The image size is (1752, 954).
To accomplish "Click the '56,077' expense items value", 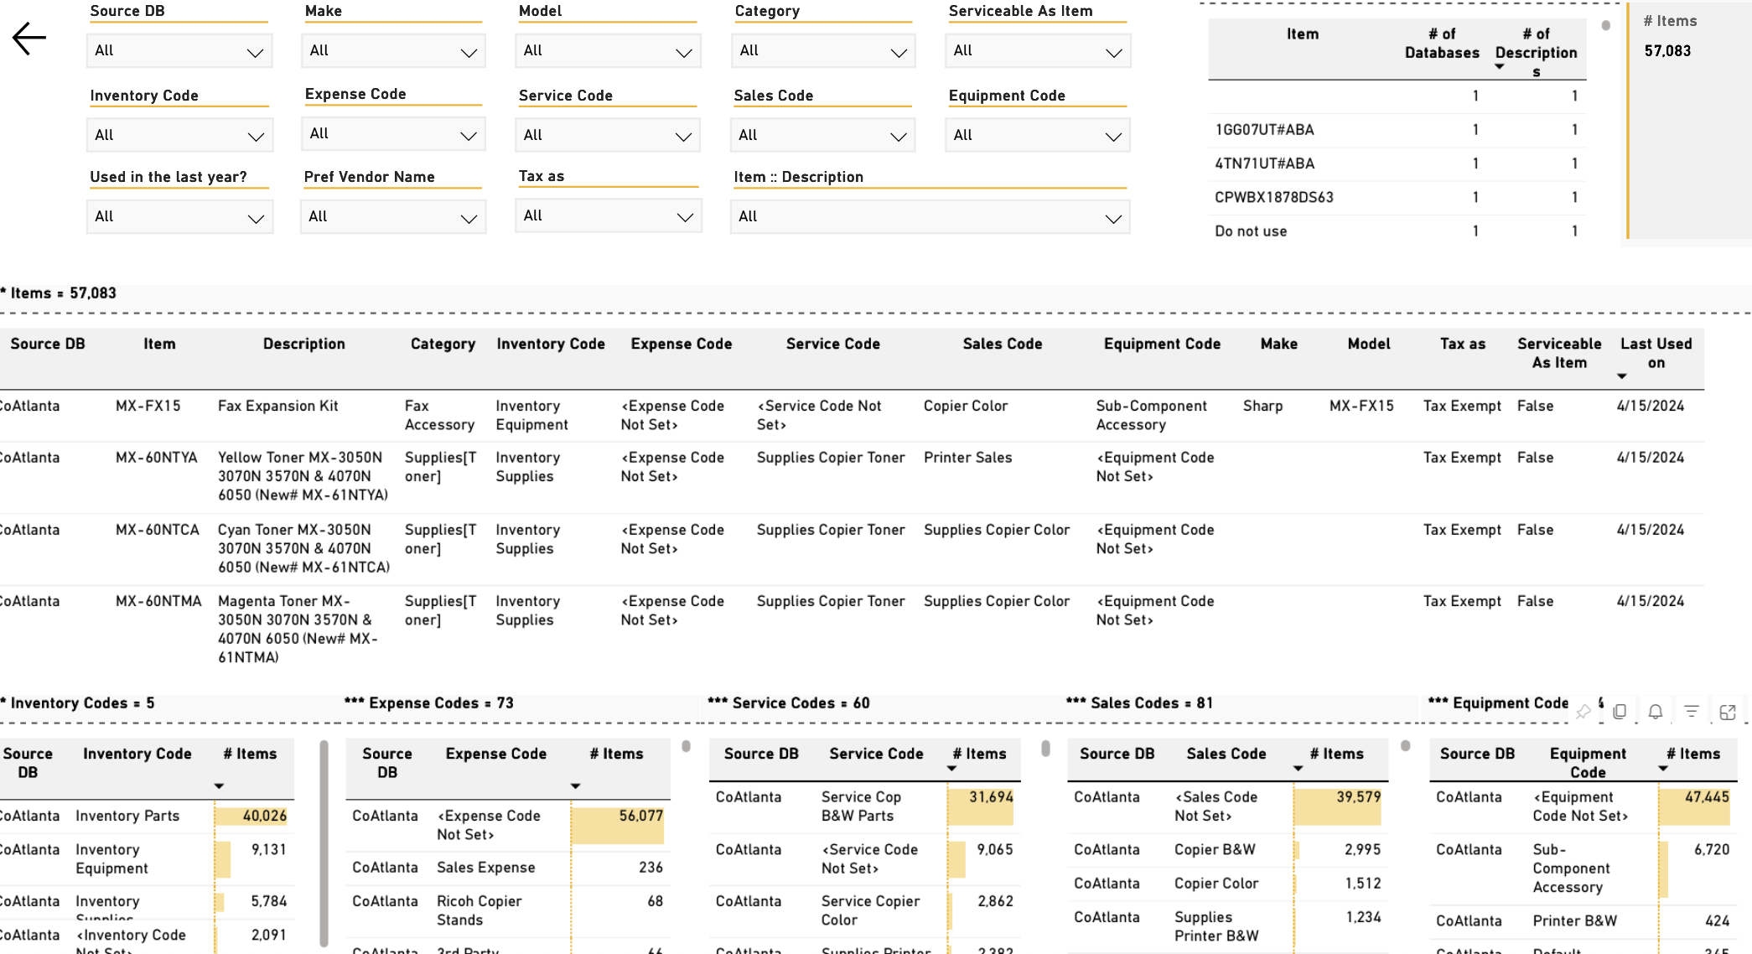I will 640,816.
